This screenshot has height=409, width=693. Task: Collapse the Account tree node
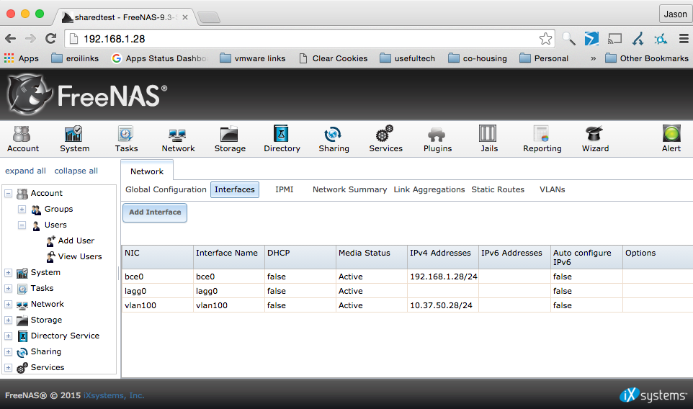[x=8, y=193]
